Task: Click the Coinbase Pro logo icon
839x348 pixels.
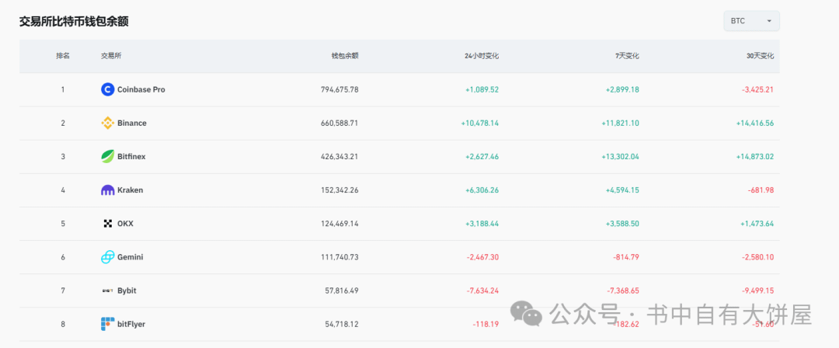Action: [107, 89]
